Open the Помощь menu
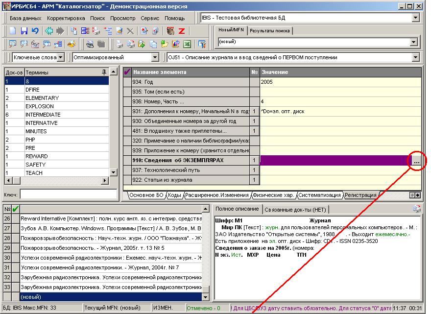Viewport: 431px width, 314px height. [x=175, y=18]
